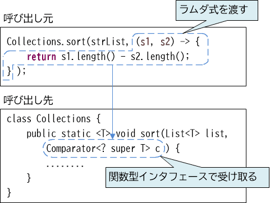Click the 's1.length()' expression
Image resolution: width=270 pixels, height=203 pixels.
[x=88, y=57]
